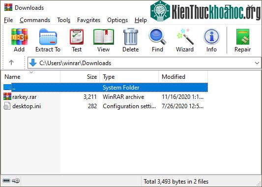Viewport: 262px width, 187px height.
Task: Click the desktop.ini file icon
Action: pyautogui.click(x=7, y=106)
